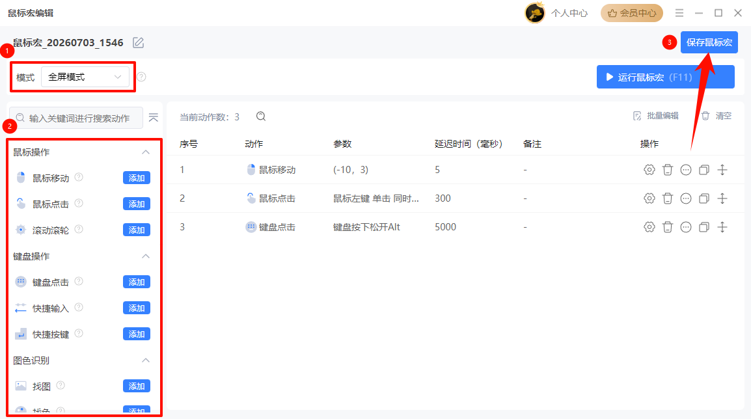Edit the macro name with pencil icon

pyautogui.click(x=139, y=43)
